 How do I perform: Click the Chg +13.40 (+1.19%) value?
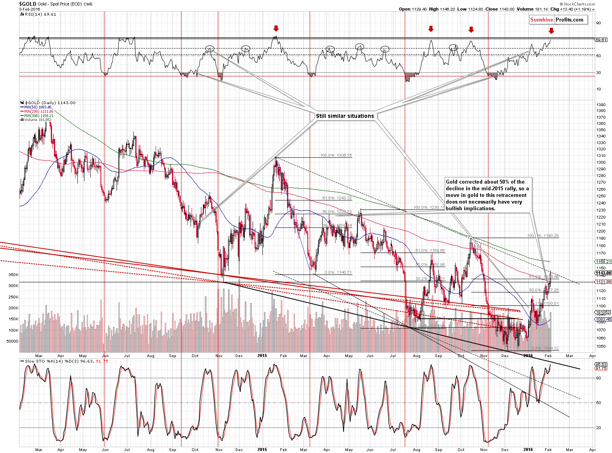(x=572, y=9)
